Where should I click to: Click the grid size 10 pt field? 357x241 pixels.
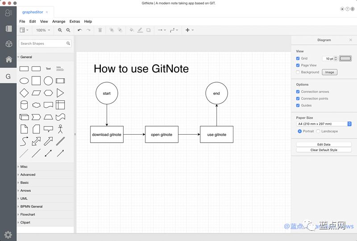coord(328,59)
